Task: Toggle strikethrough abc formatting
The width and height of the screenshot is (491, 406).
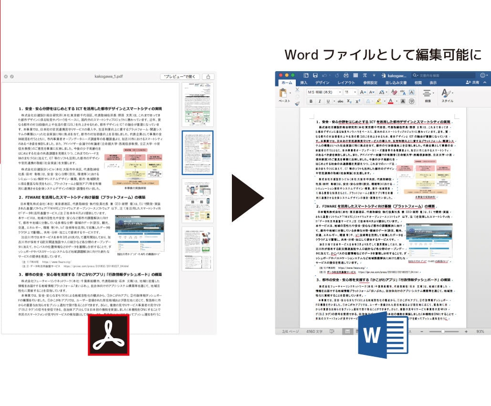Action: (340, 101)
